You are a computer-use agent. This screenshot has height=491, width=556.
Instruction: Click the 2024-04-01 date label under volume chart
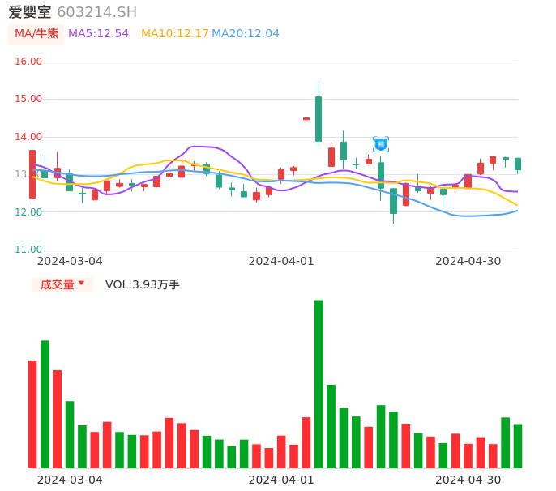tap(281, 480)
